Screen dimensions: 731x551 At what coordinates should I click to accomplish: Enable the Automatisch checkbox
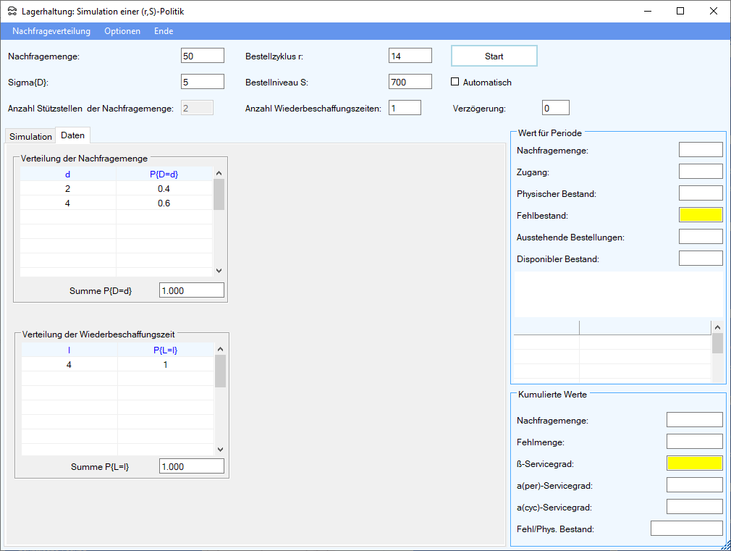455,82
